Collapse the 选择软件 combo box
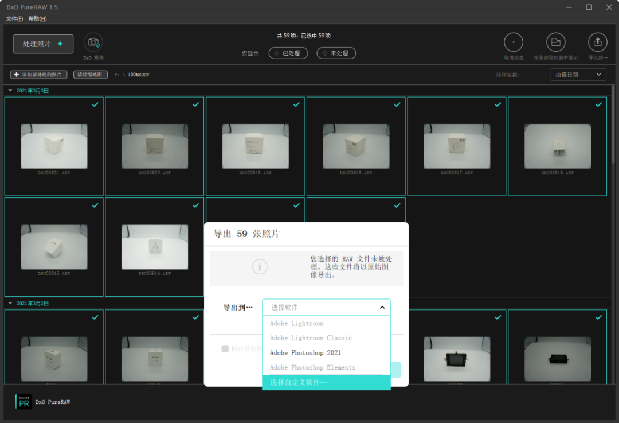619x423 pixels. (x=327, y=307)
